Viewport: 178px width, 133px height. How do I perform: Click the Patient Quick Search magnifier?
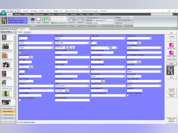coord(66,20)
